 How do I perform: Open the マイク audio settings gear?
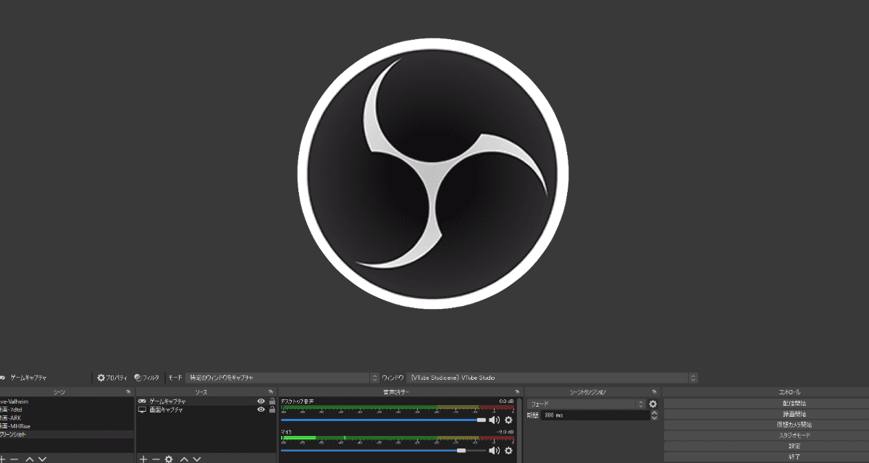[x=508, y=450]
